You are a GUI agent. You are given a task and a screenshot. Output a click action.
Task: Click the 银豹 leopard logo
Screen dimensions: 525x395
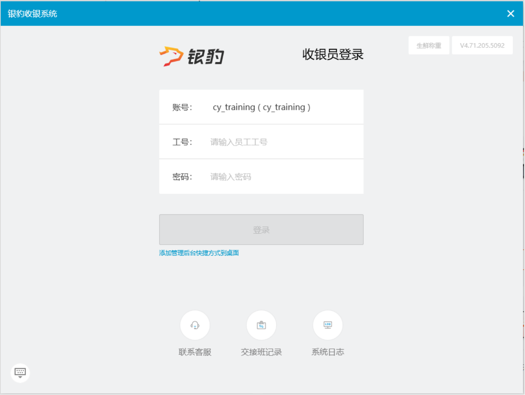point(192,56)
